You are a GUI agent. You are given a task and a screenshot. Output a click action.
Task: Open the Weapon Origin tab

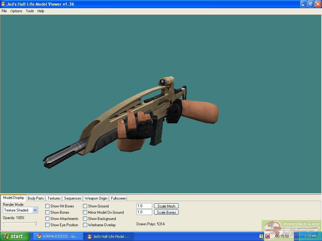[96, 198]
